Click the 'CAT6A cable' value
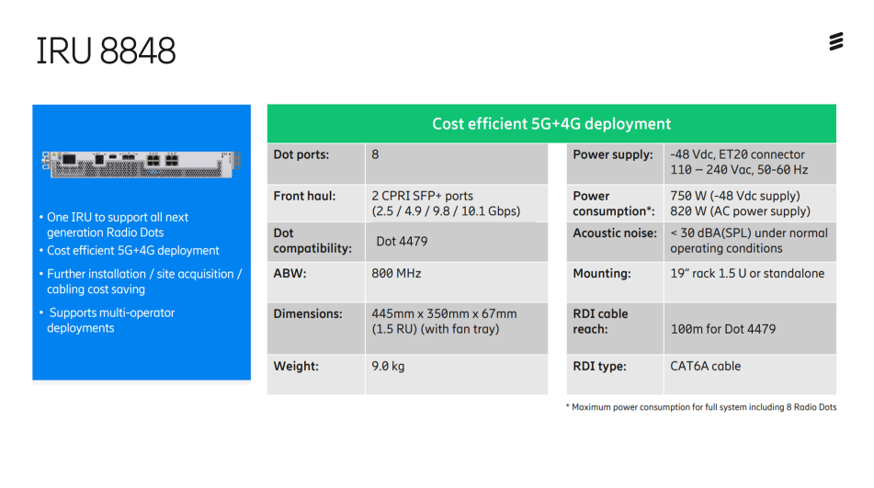 [x=705, y=366]
